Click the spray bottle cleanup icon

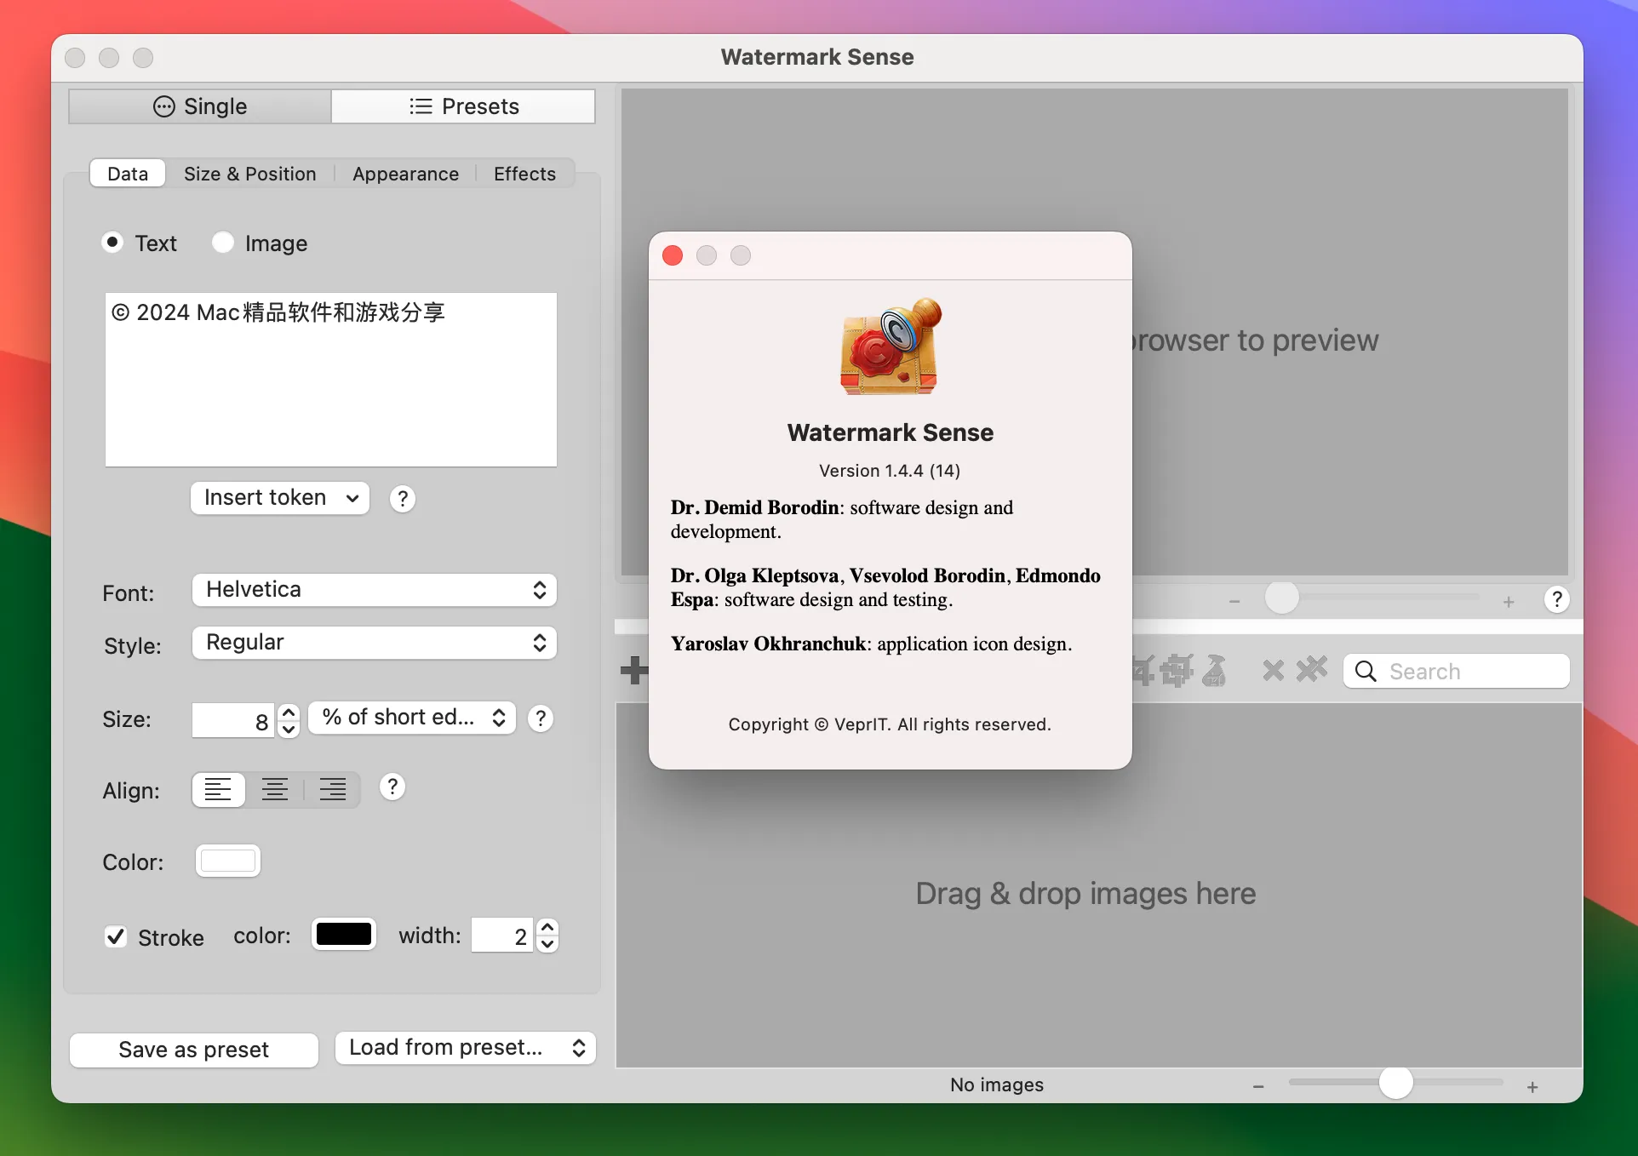click(1215, 671)
